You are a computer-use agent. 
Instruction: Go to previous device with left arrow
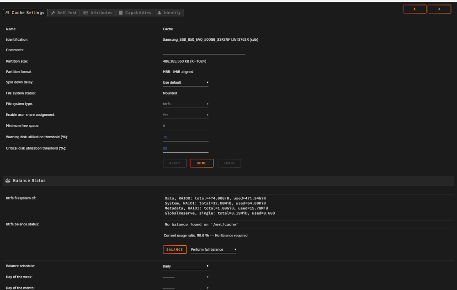pos(414,9)
